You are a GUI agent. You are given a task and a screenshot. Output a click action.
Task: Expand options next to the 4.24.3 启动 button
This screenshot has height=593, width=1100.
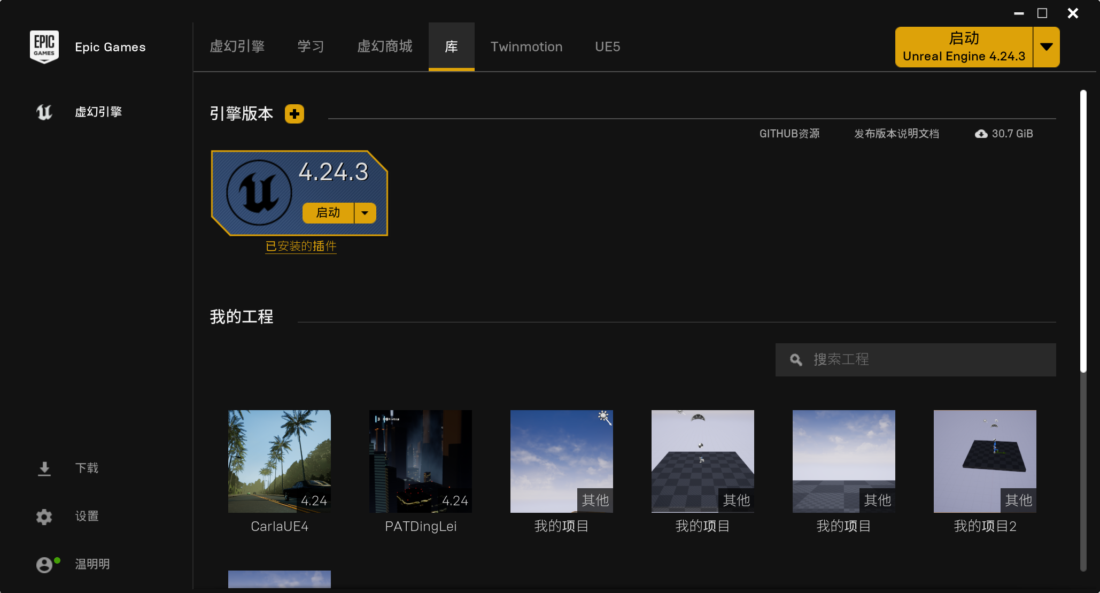pos(365,213)
